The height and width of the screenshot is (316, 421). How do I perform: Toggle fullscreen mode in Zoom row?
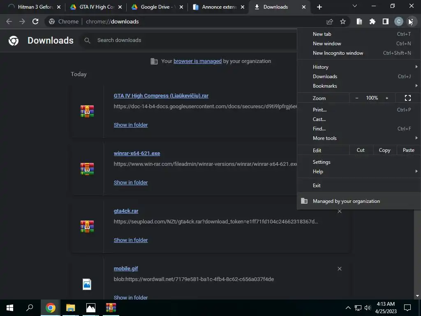[407, 98]
